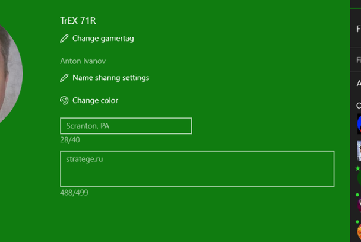Click the pencil icon beside Change gamertag
This screenshot has width=361, height=242.
coord(64,39)
